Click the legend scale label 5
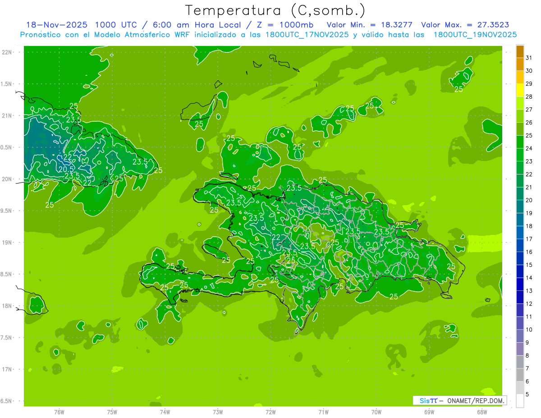This screenshot has width=541, height=418. click(x=527, y=395)
